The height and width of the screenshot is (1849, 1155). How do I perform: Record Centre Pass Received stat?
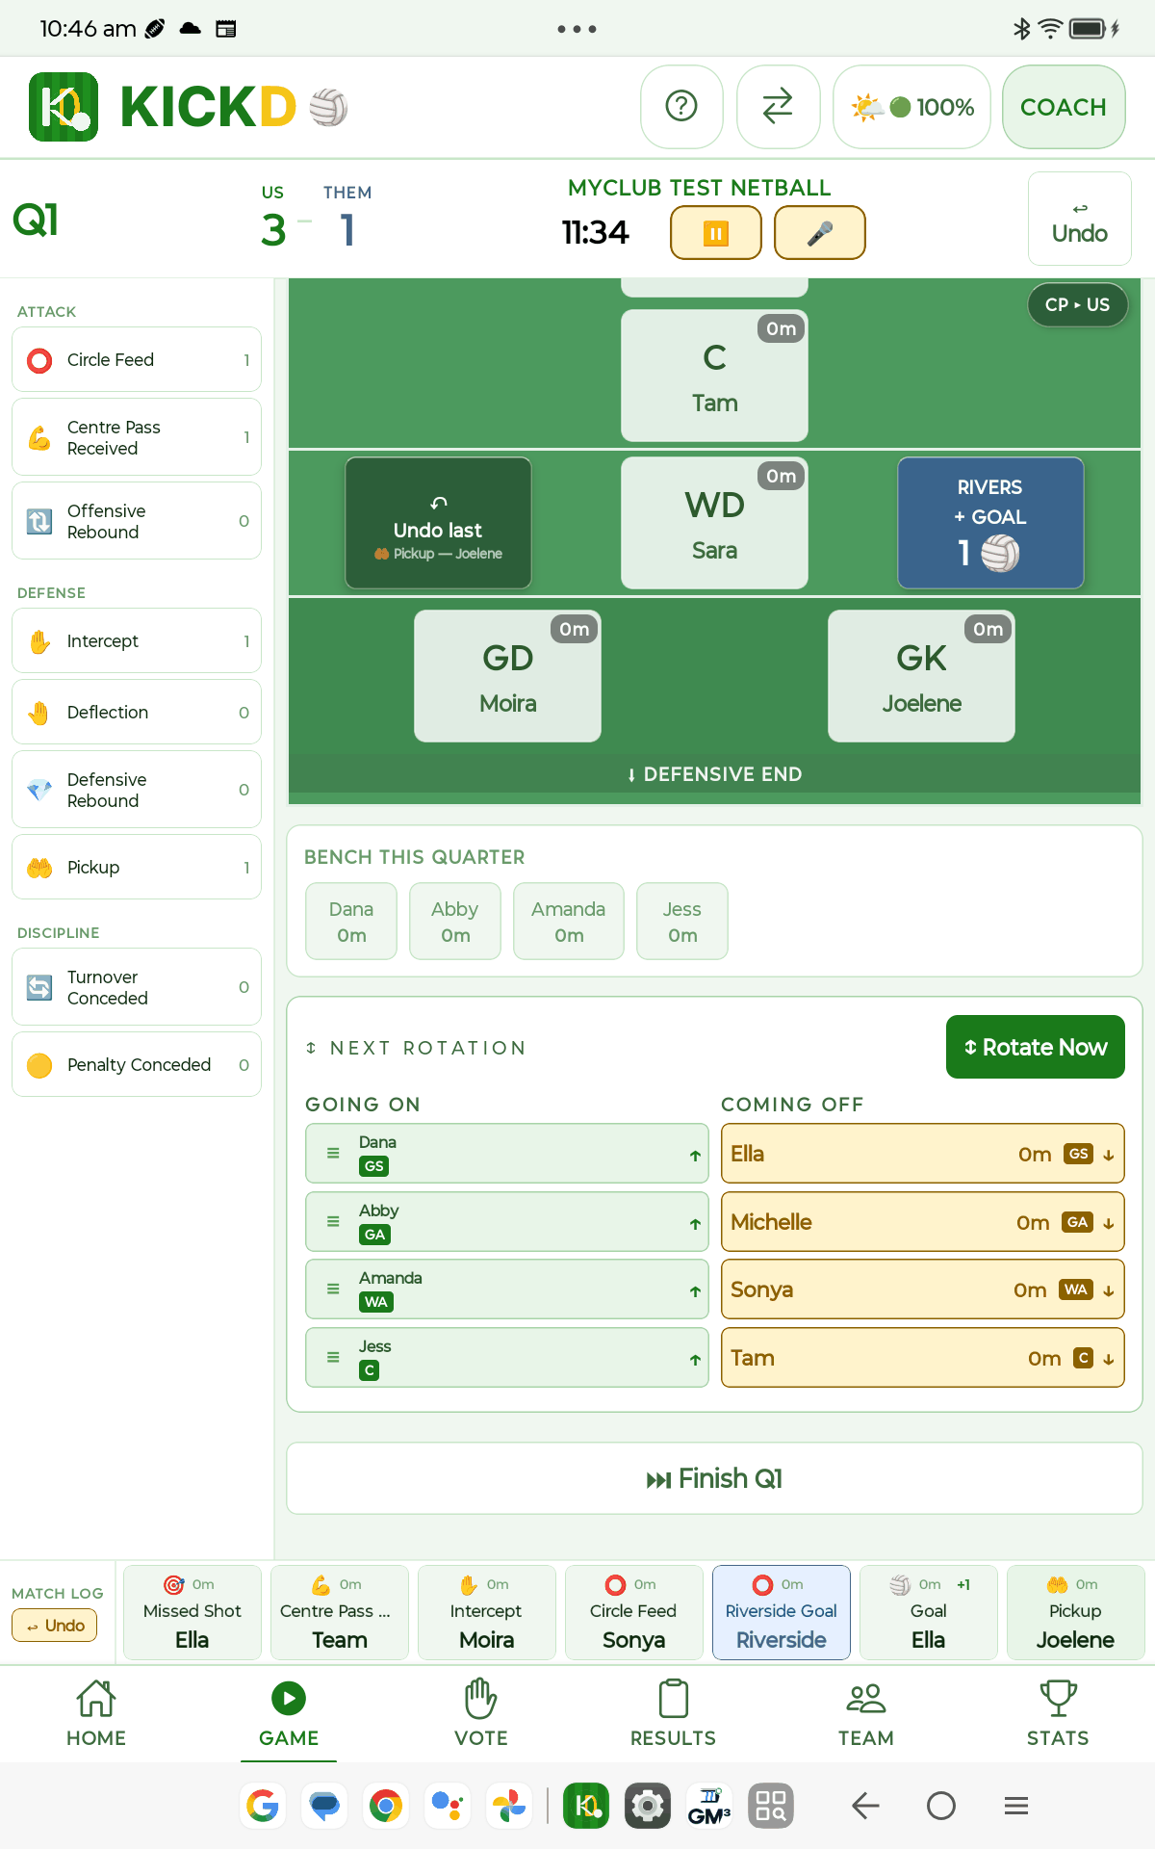pyautogui.click(x=137, y=437)
